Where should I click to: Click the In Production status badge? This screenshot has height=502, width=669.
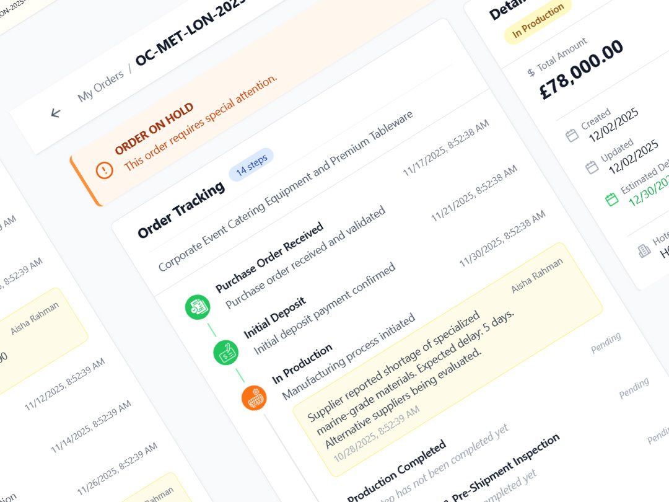538,20
